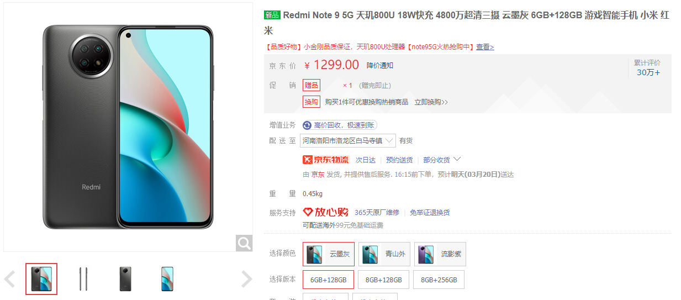
Task: Open the delivery address dropdown
Action: pyautogui.click(x=348, y=140)
